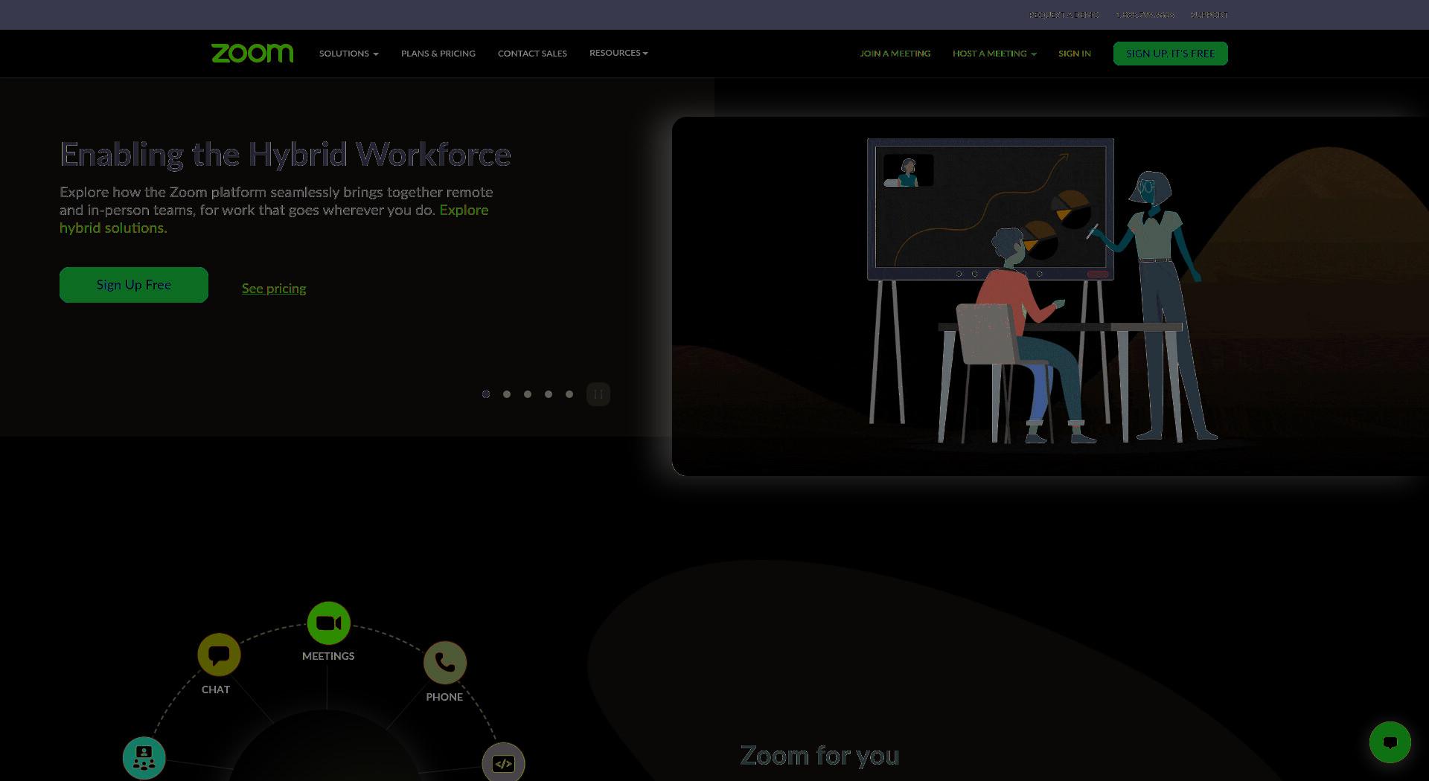Image resolution: width=1429 pixels, height=781 pixels.
Task: Follow the Explore hybrid solutions link
Action: pyautogui.click(x=274, y=219)
